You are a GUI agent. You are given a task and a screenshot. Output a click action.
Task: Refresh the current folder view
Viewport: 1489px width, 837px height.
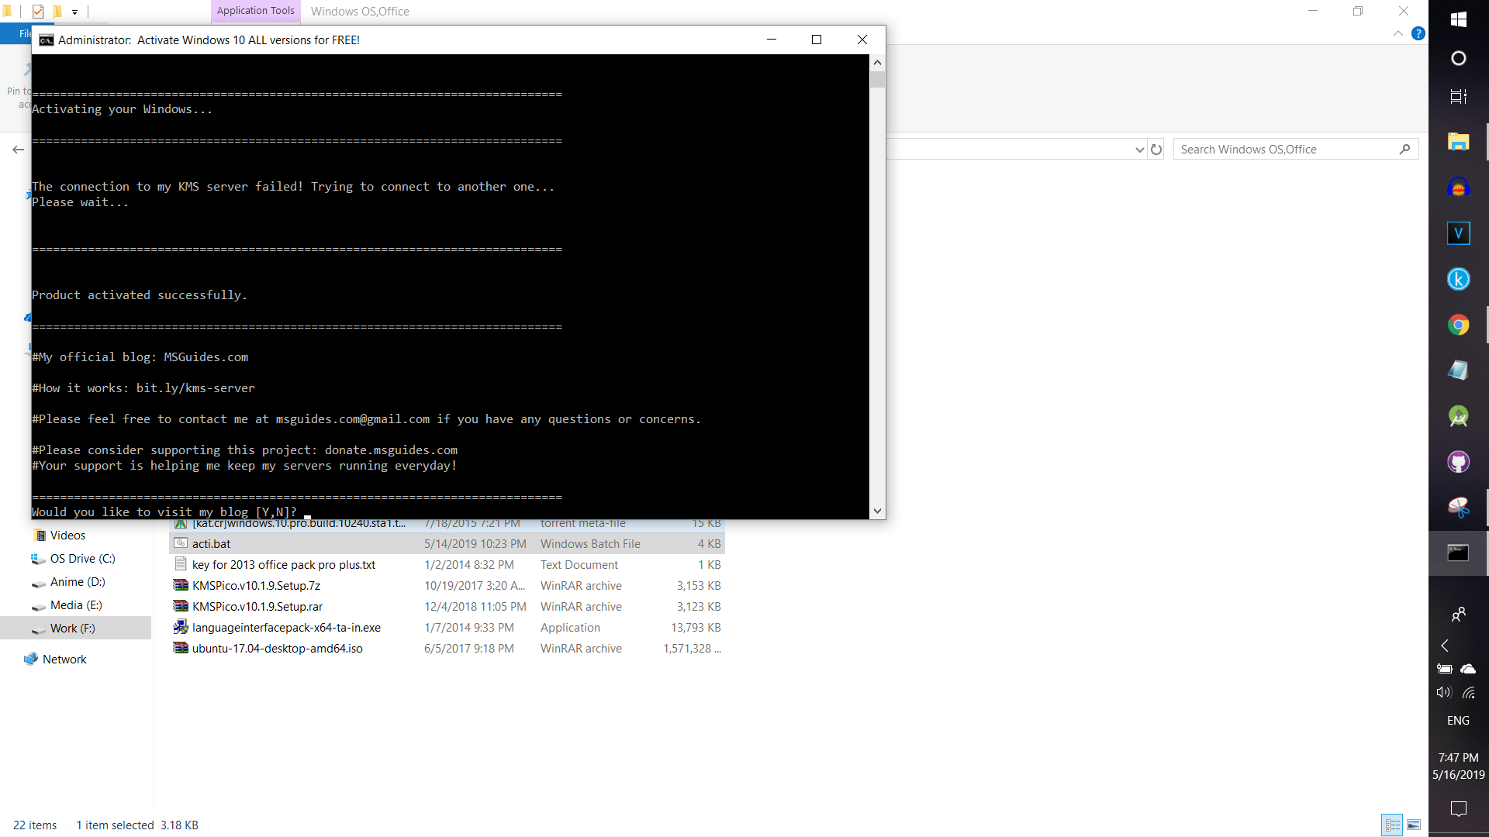click(x=1156, y=149)
